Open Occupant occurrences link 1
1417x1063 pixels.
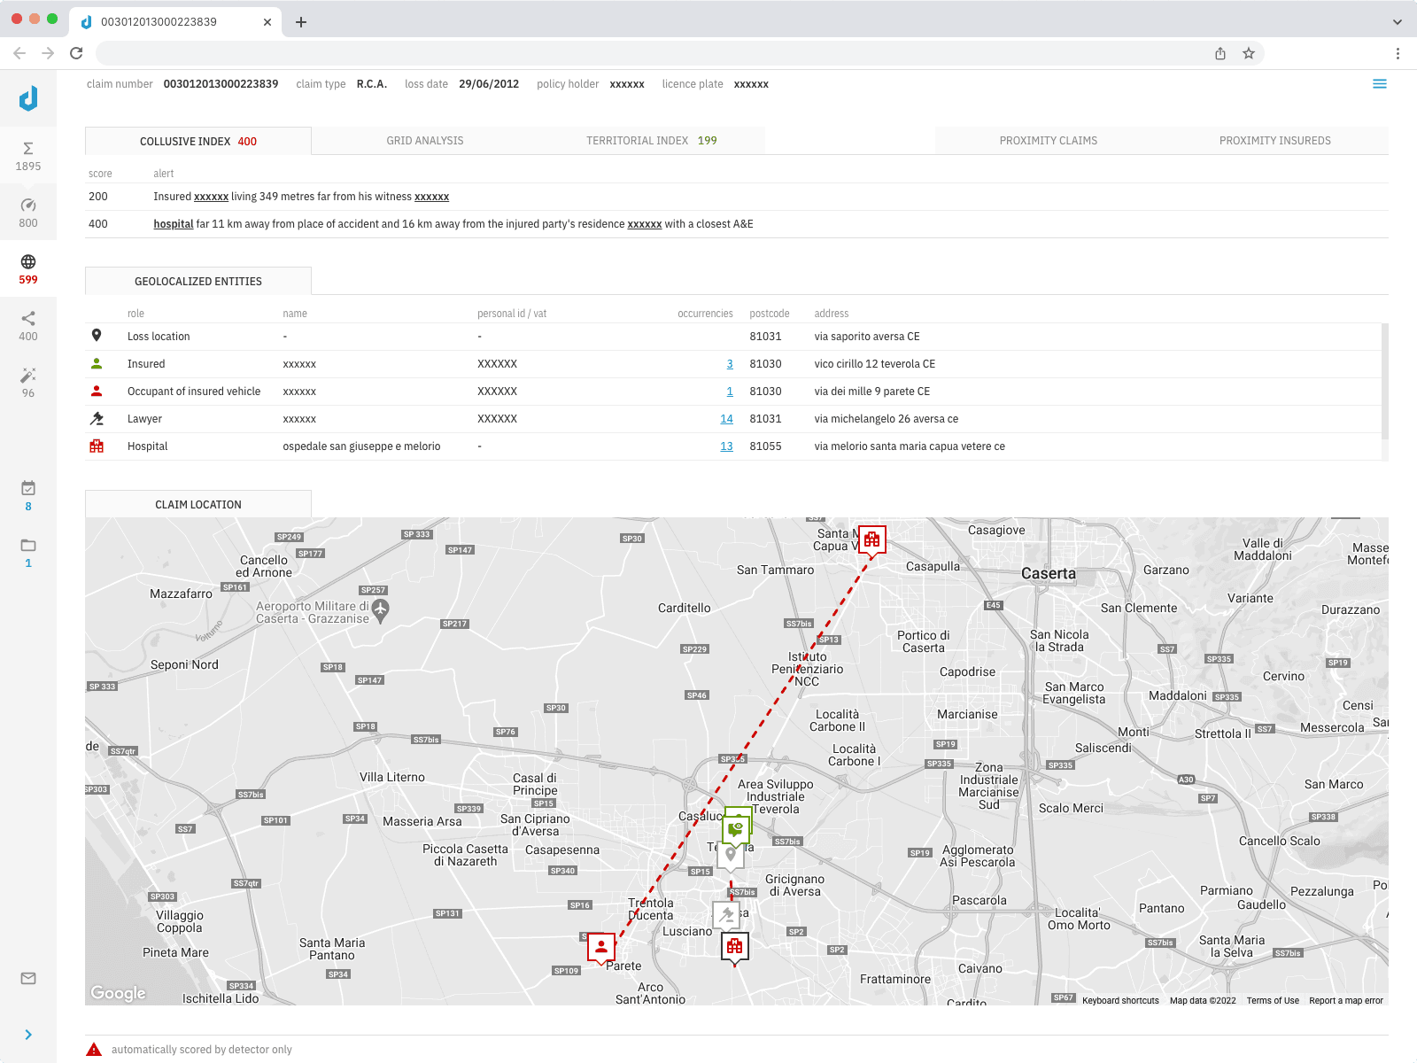730,392
